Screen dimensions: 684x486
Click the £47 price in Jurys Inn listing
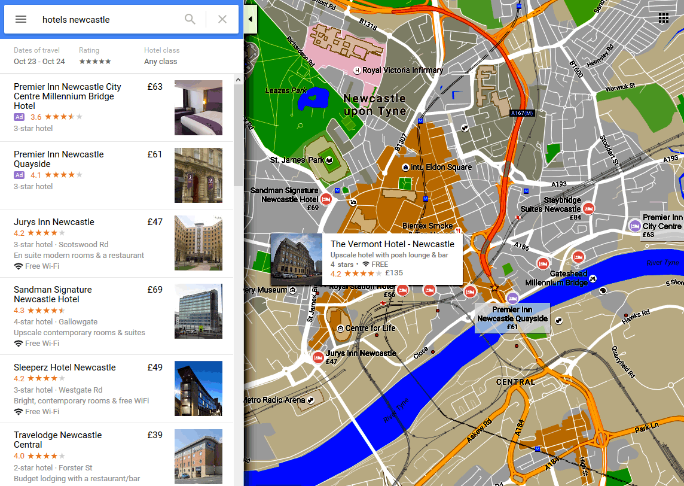155,222
